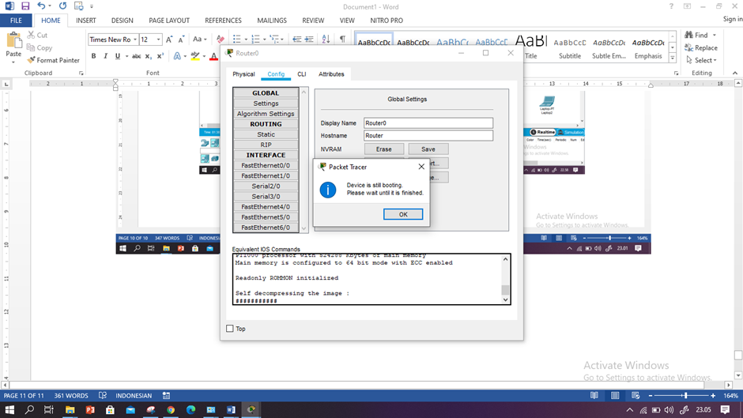Select Static routing button
Image resolution: width=743 pixels, height=418 pixels.
point(266,134)
